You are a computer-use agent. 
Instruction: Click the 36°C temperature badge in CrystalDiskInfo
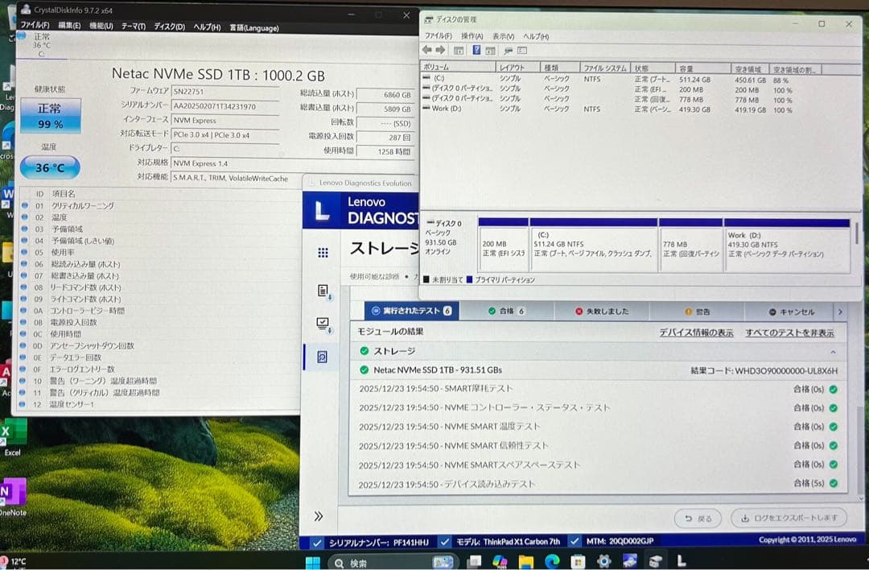[x=50, y=167]
